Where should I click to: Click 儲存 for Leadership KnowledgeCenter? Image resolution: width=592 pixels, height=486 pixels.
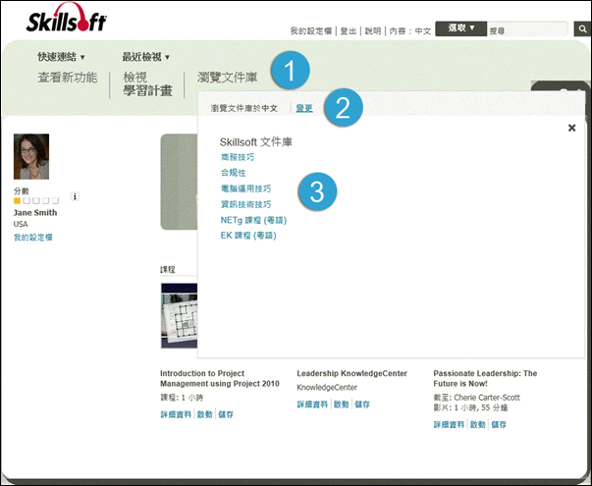tap(362, 405)
